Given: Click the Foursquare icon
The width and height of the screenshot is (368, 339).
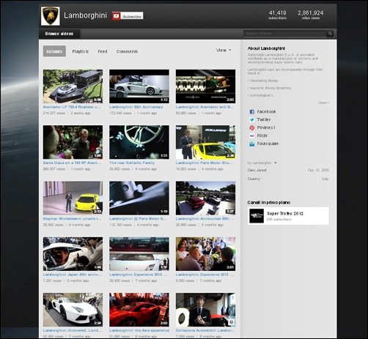Looking at the screenshot, I should click(x=251, y=144).
